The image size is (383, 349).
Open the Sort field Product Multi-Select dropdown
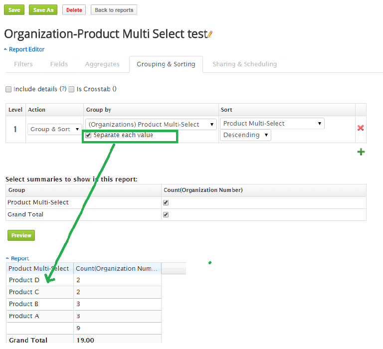point(272,123)
